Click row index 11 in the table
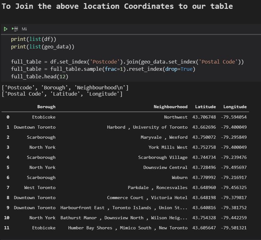Screen dimensions: 261x240 [7, 228]
